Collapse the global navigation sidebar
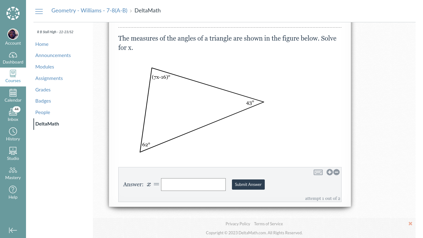423x238 pixels. pos(13,230)
